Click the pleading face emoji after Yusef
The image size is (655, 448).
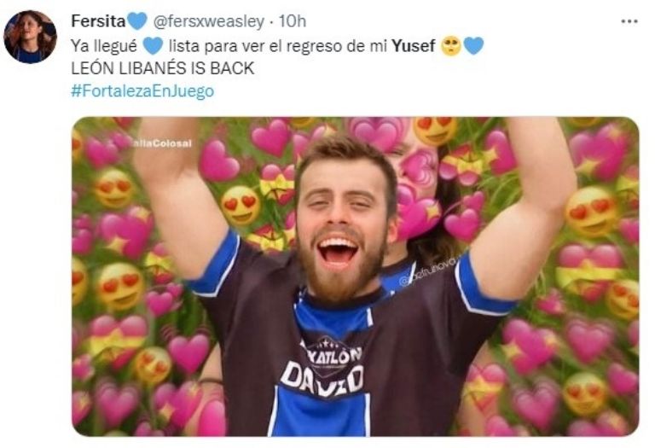pos(451,45)
